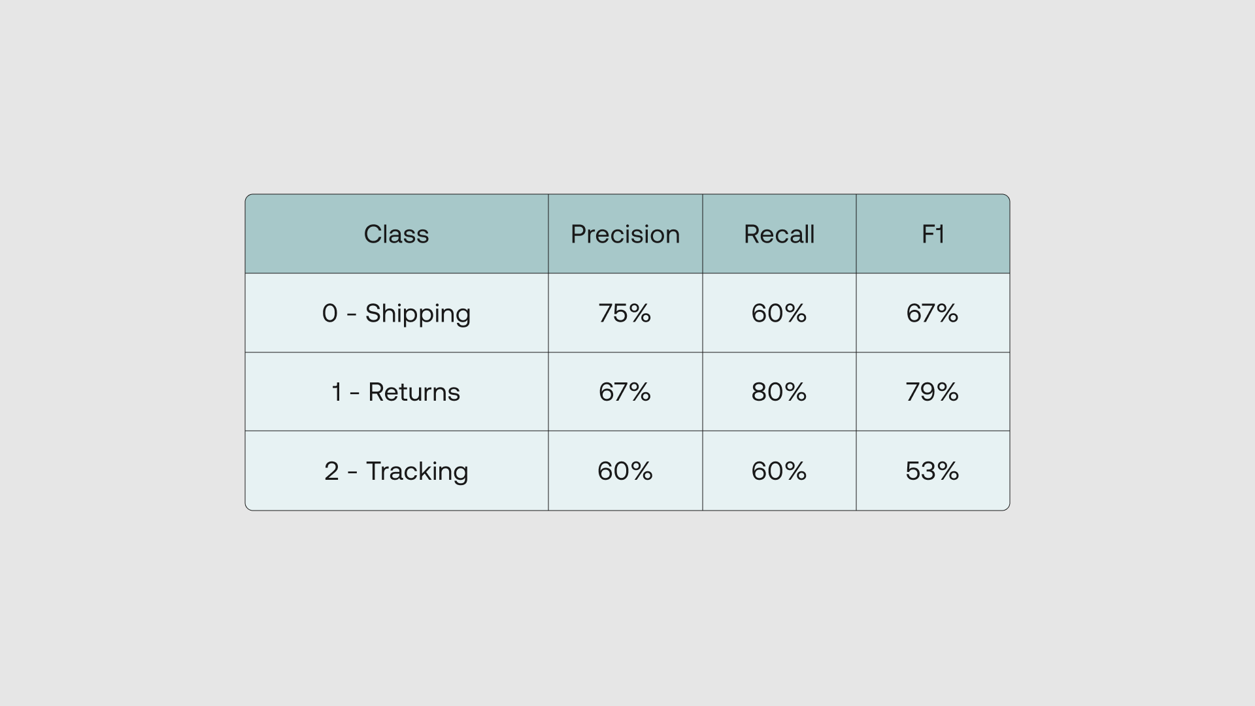Select the "1 - Returns" row label
The width and height of the screenshot is (1255, 706).
(x=396, y=392)
